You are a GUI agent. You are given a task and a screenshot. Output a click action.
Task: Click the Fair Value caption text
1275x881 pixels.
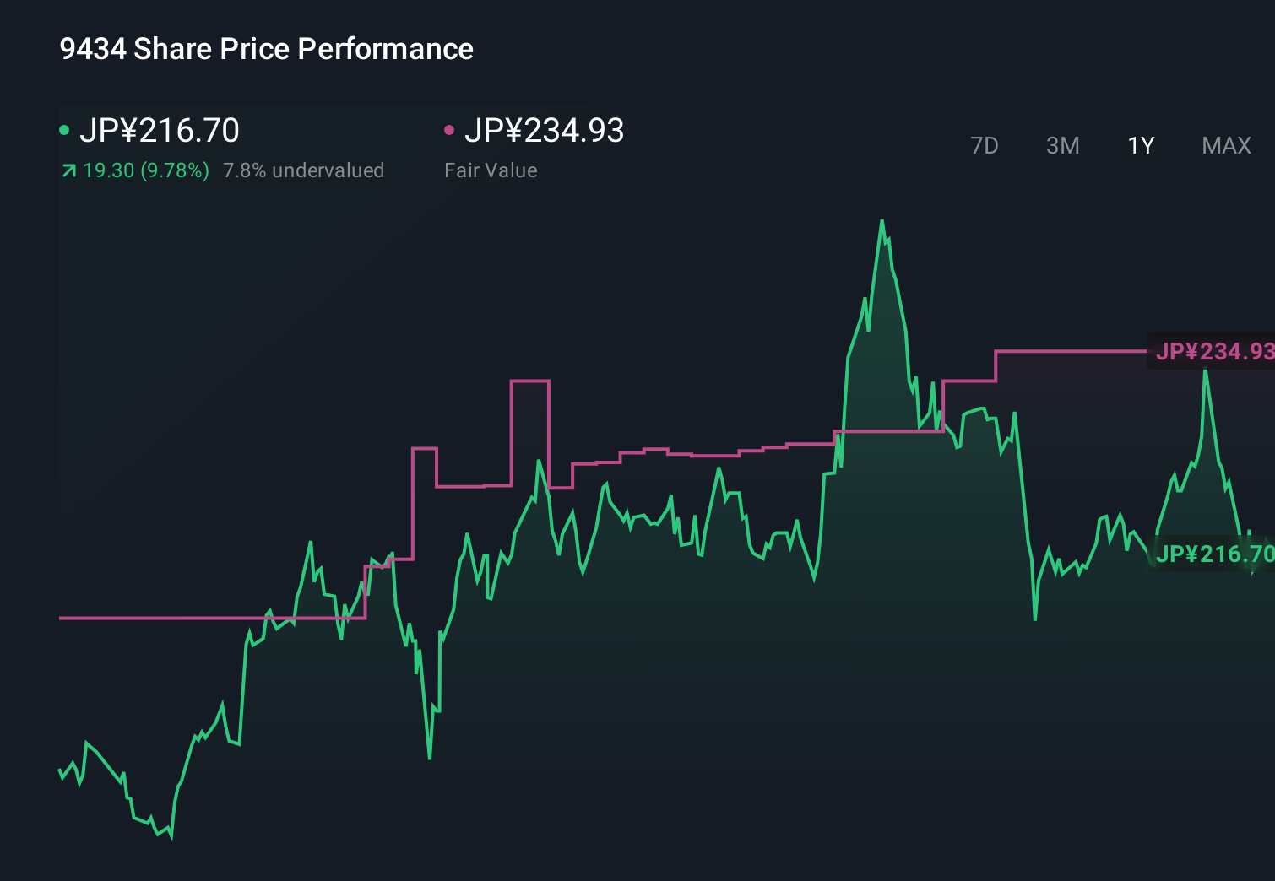pos(491,170)
